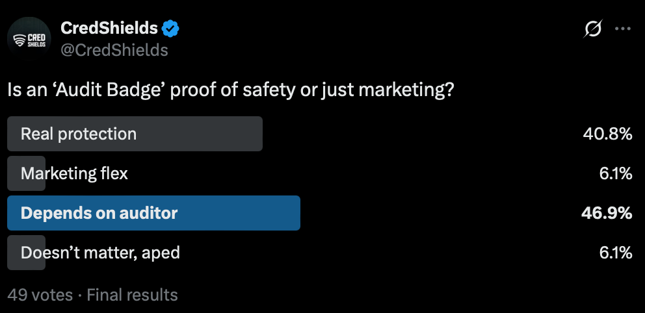Image resolution: width=645 pixels, height=313 pixels.
Task: Click the blue verified badge icon
Action: tap(171, 29)
